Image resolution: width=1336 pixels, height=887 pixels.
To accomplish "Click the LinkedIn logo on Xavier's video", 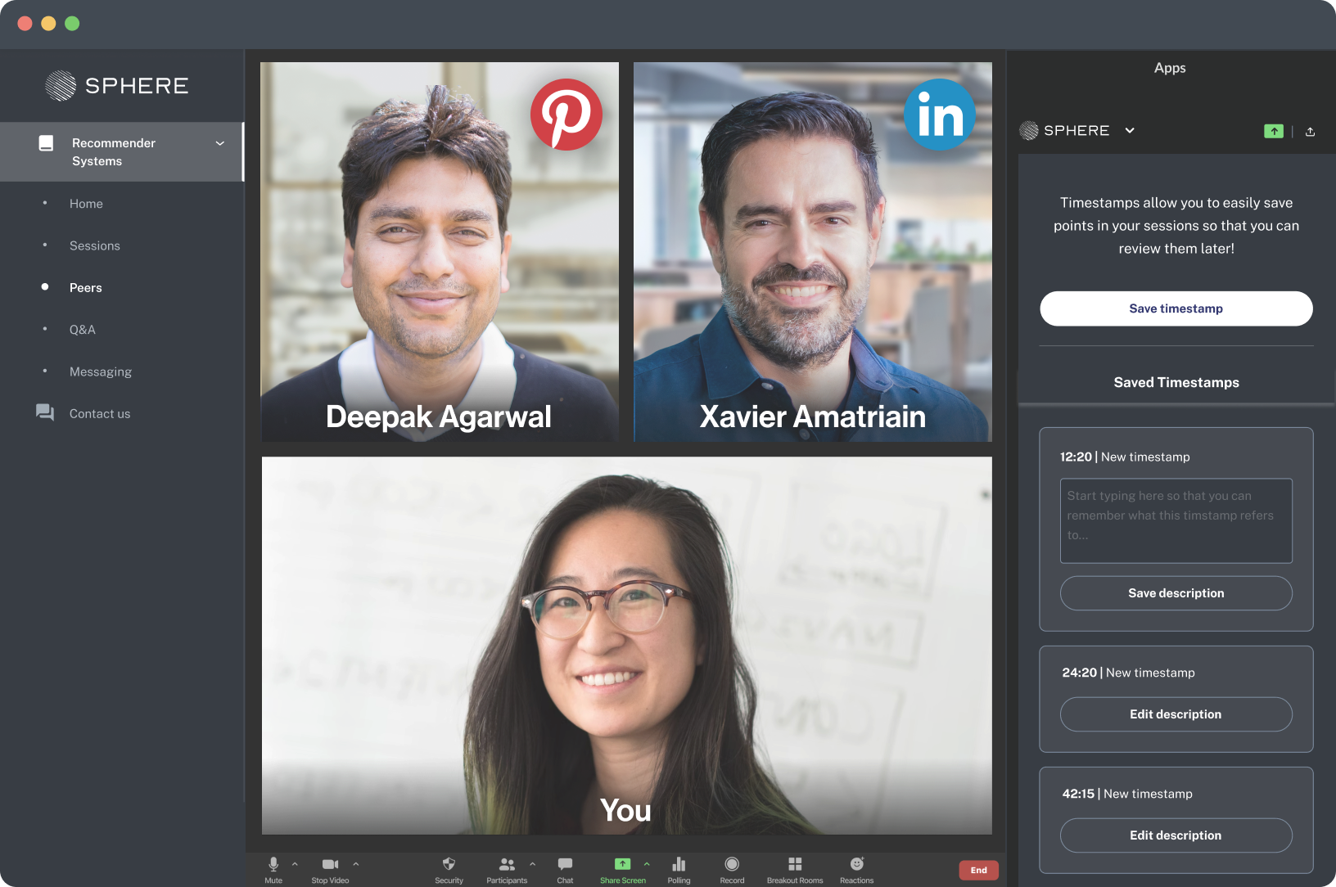I will coord(940,115).
